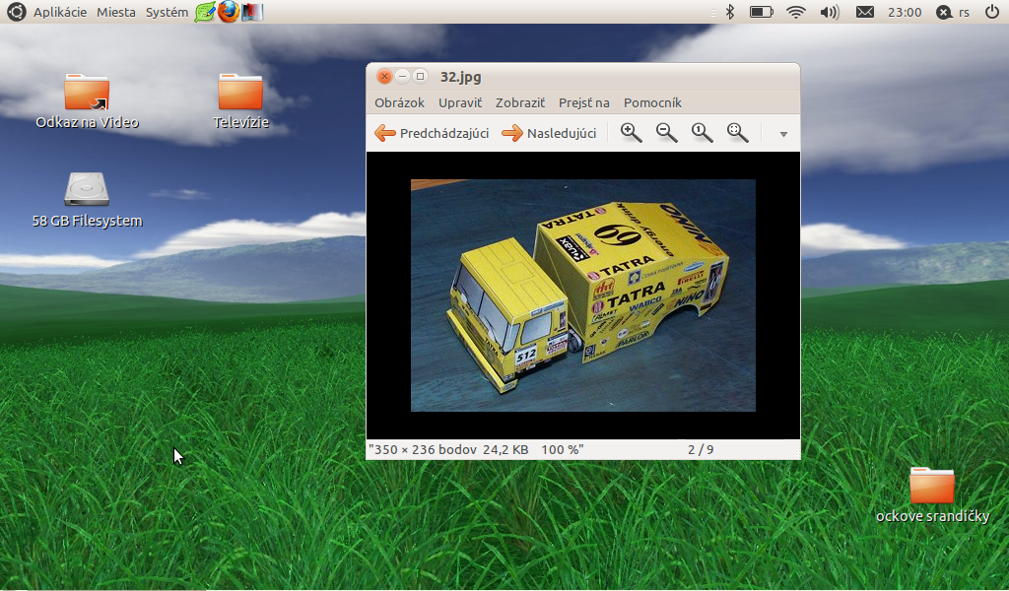Open the Upraviť menu
Viewport: 1009px width, 591px height.
pyautogui.click(x=460, y=102)
